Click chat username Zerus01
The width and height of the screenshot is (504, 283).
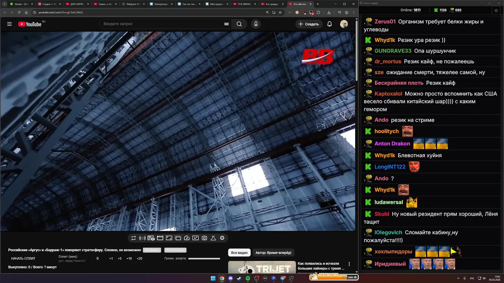pyautogui.click(x=385, y=22)
